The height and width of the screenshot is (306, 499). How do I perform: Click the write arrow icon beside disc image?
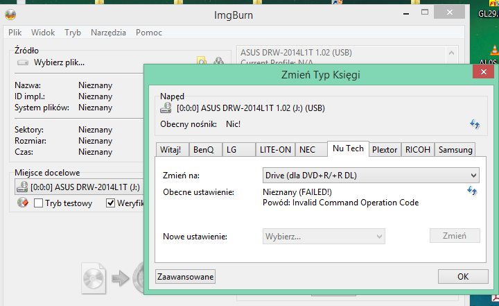click(x=121, y=278)
